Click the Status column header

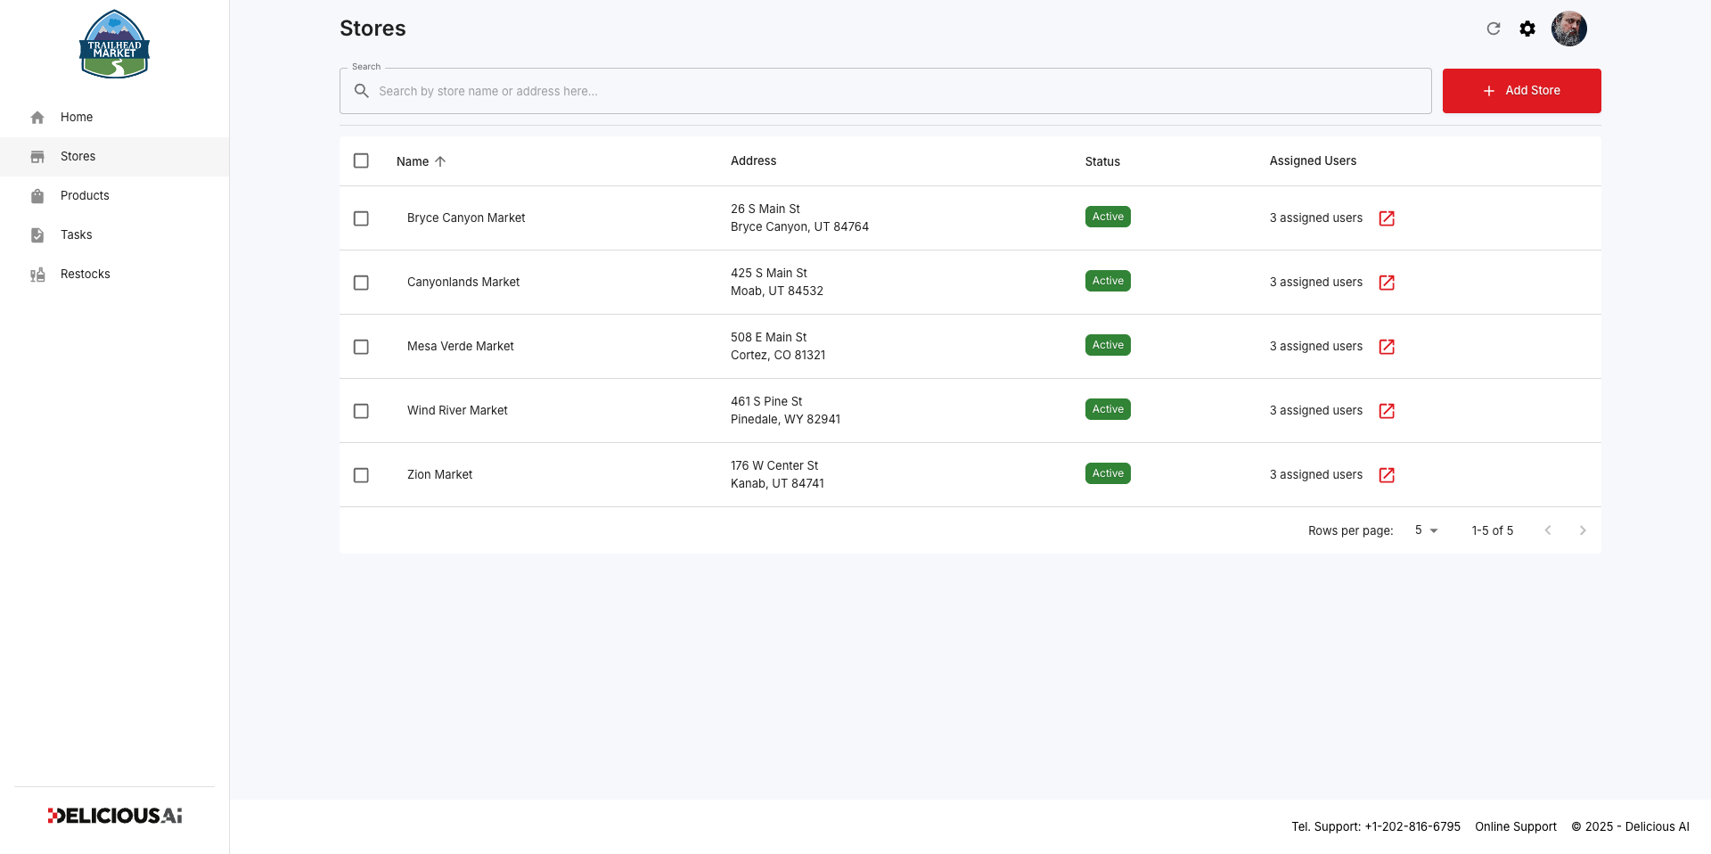[1102, 161]
